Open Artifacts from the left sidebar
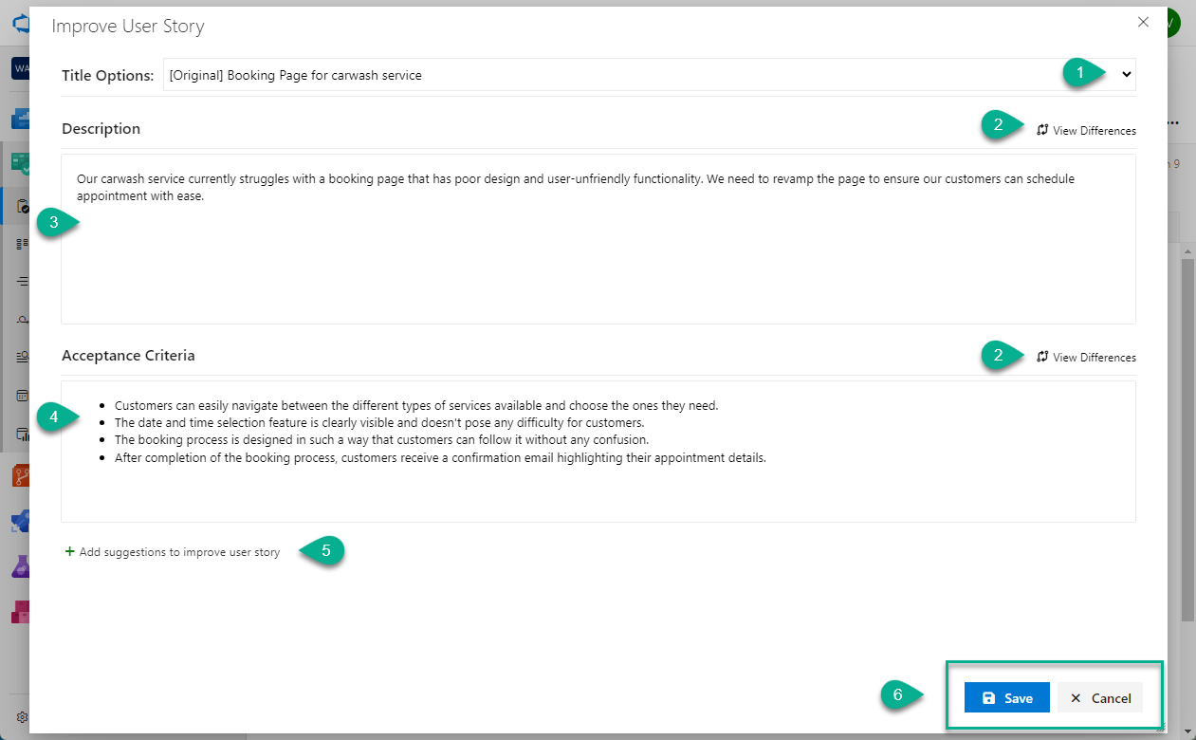The image size is (1196, 740). [20, 612]
